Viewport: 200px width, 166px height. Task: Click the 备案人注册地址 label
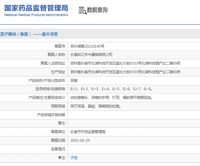tap(53, 63)
